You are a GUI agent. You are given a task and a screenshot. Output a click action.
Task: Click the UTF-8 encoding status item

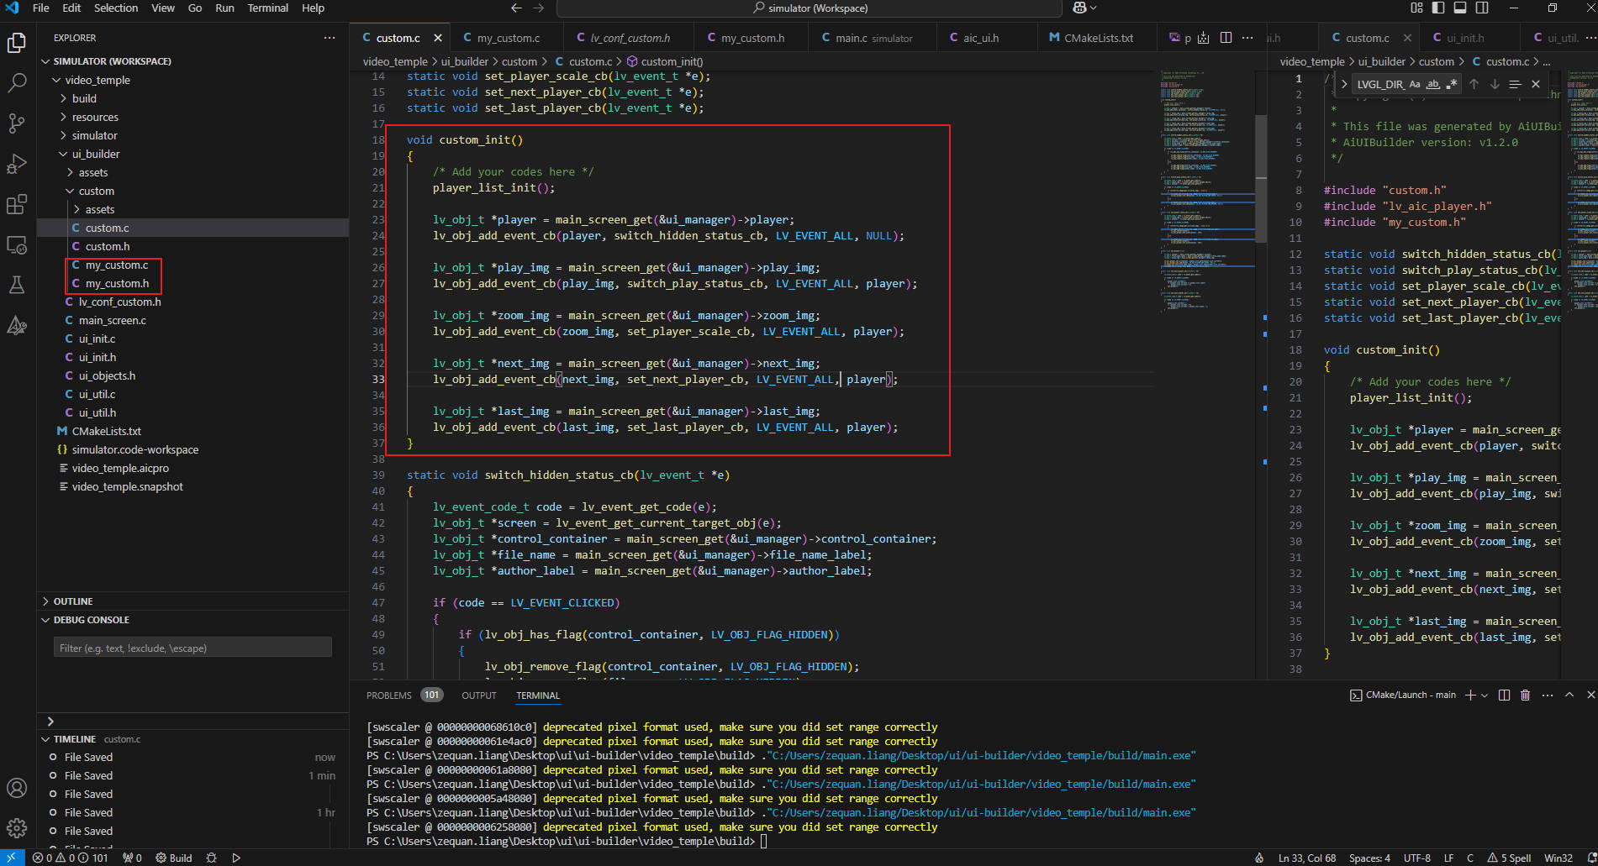click(1417, 858)
